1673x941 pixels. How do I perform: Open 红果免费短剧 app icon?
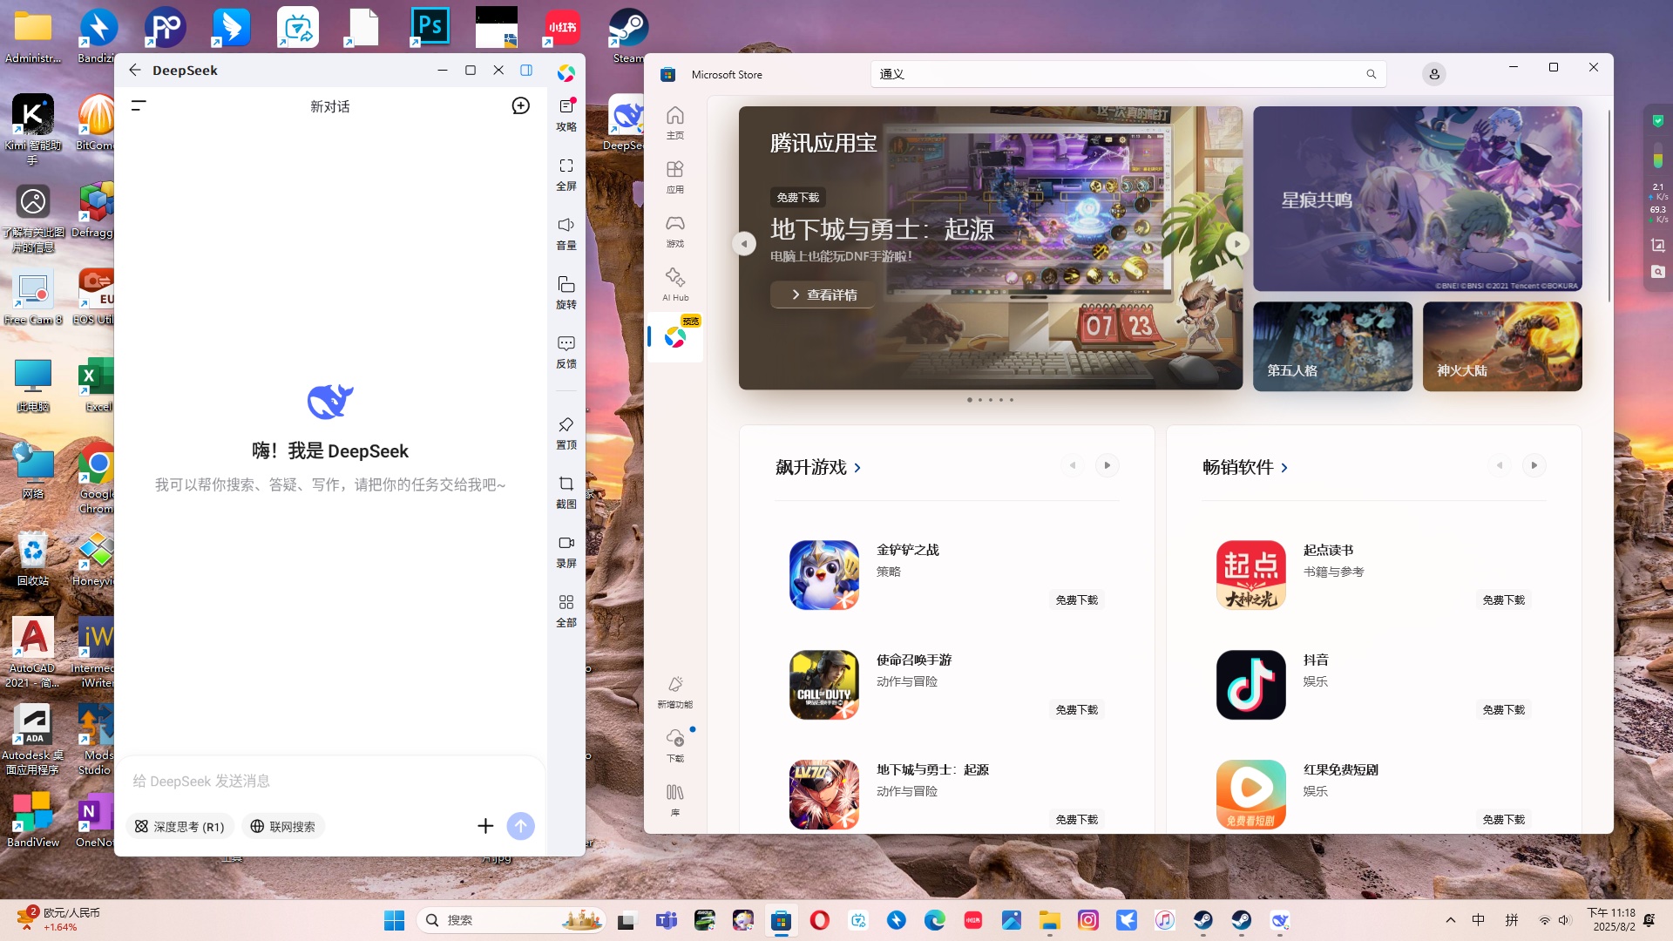(x=1250, y=794)
